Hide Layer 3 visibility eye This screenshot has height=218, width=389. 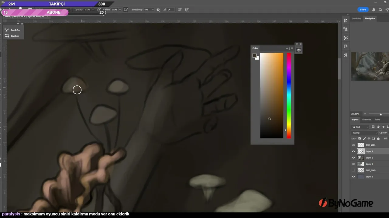pyautogui.click(x=353, y=164)
